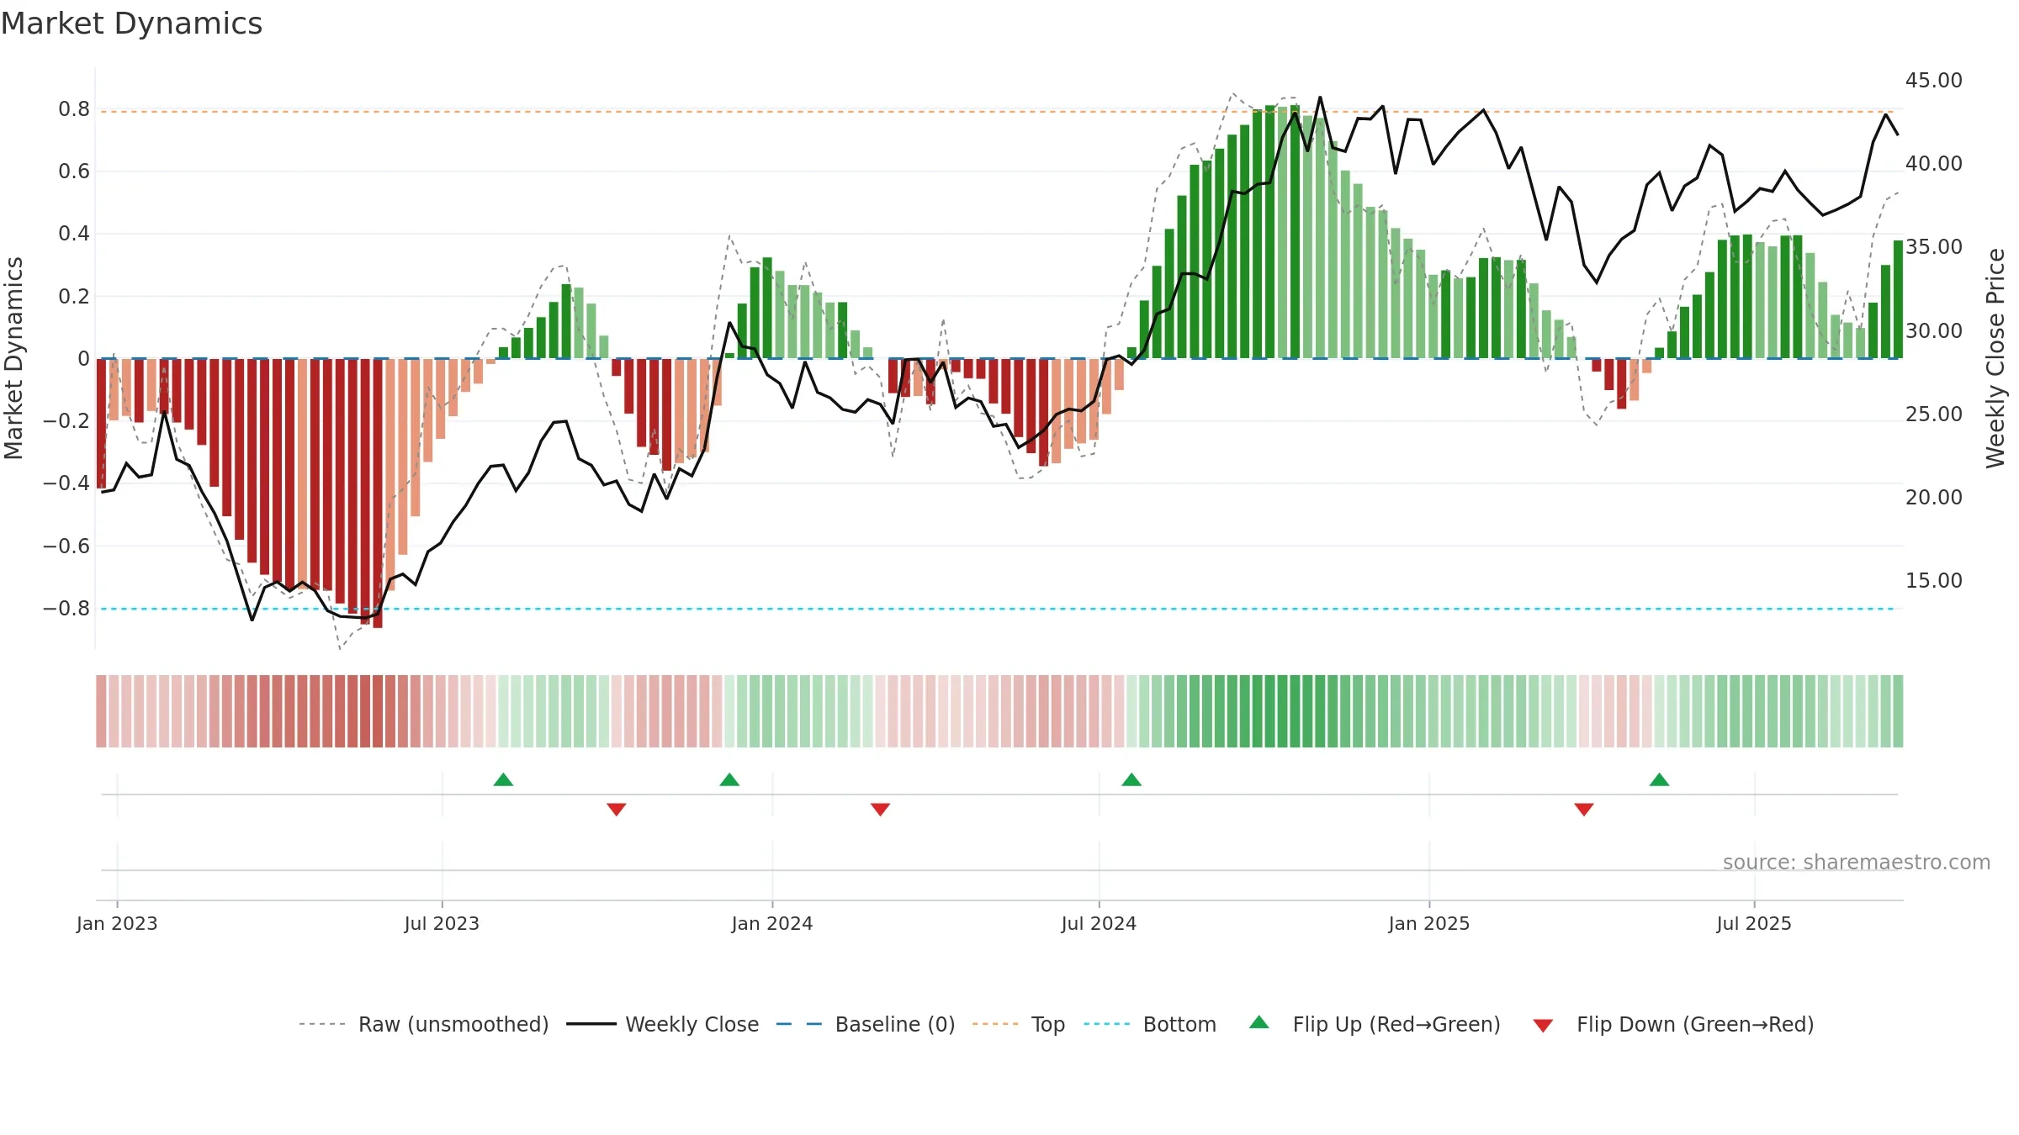The height and width of the screenshot is (1135, 2019).
Task: Click the first dark red bar at the chart's left edge
Action: (x=101, y=424)
